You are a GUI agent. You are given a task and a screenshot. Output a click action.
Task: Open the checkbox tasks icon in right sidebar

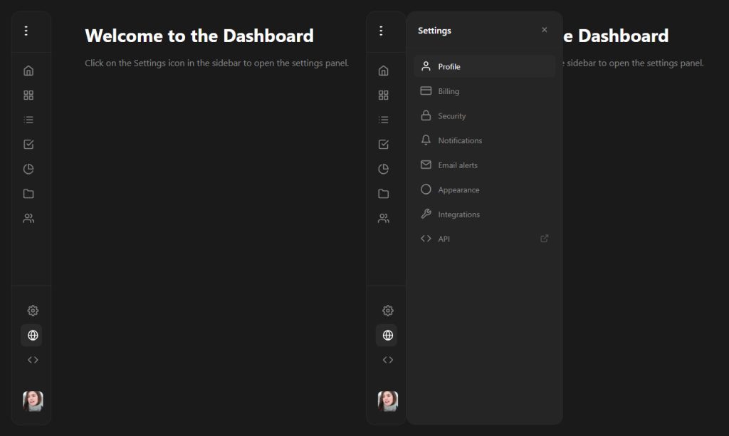tap(384, 144)
